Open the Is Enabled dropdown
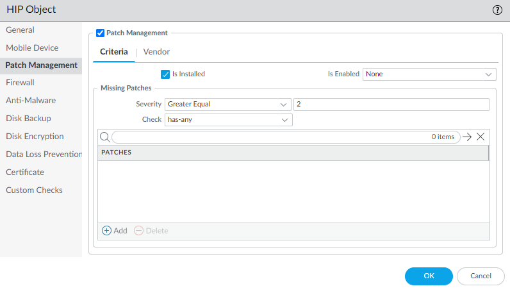The width and height of the screenshot is (510, 293). point(429,74)
